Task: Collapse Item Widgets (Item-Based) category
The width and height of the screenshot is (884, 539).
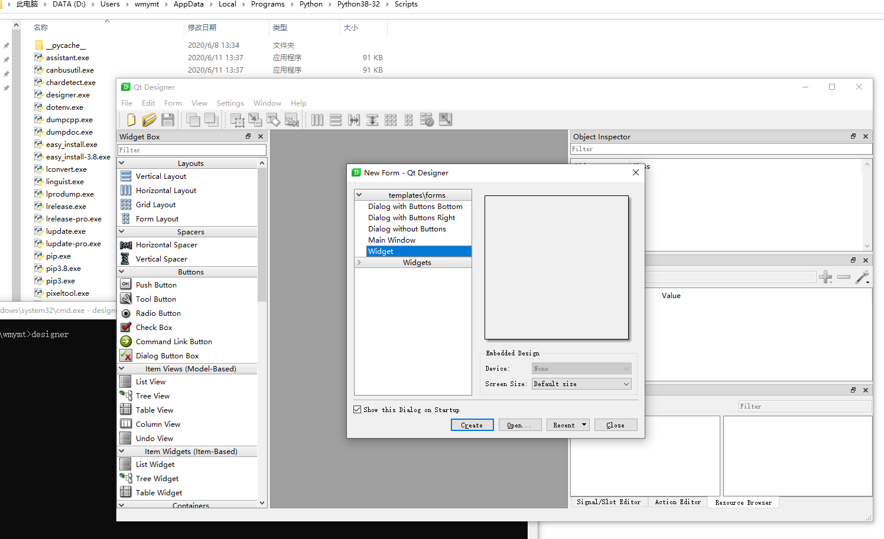Action: point(122,451)
